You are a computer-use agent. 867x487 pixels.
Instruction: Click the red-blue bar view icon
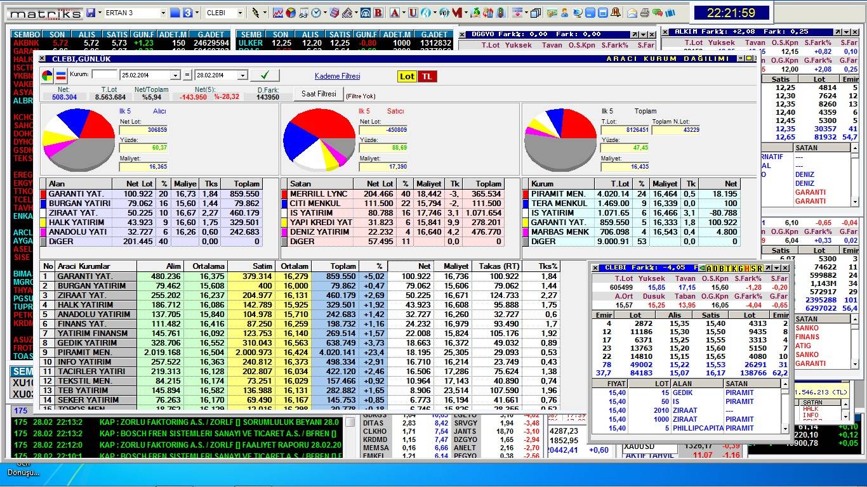pos(62,76)
